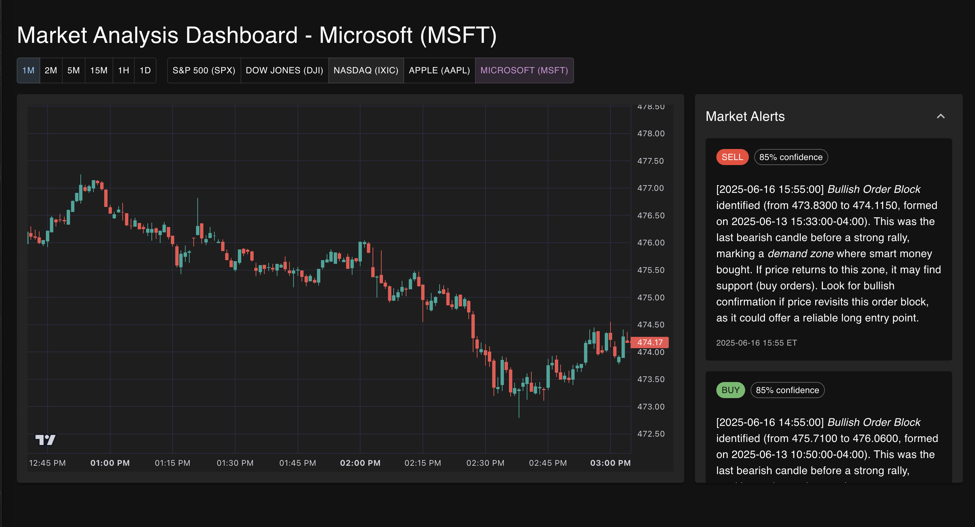Click the 03:00 PM time axis label
This screenshot has width=975, height=527.
pos(610,463)
